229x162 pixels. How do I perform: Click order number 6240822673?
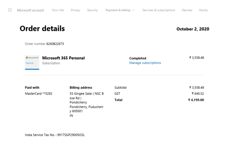pos(55,44)
